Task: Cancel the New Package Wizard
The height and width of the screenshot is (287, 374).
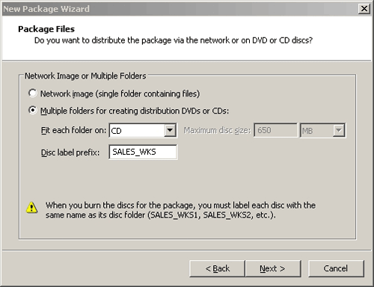Action: click(x=336, y=268)
